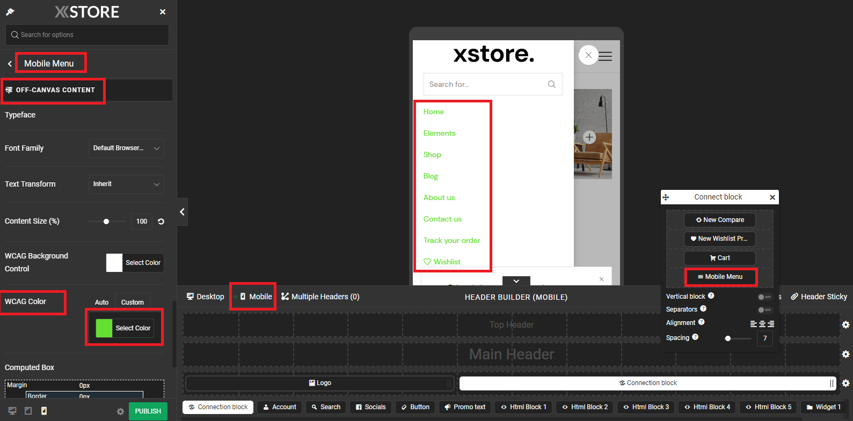Image resolution: width=853 pixels, height=421 pixels.
Task: Open the Header Sticky option
Action: 819,297
